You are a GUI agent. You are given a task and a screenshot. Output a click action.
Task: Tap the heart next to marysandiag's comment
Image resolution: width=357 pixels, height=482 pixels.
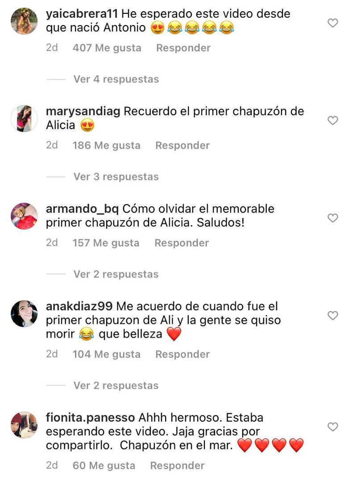click(333, 121)
